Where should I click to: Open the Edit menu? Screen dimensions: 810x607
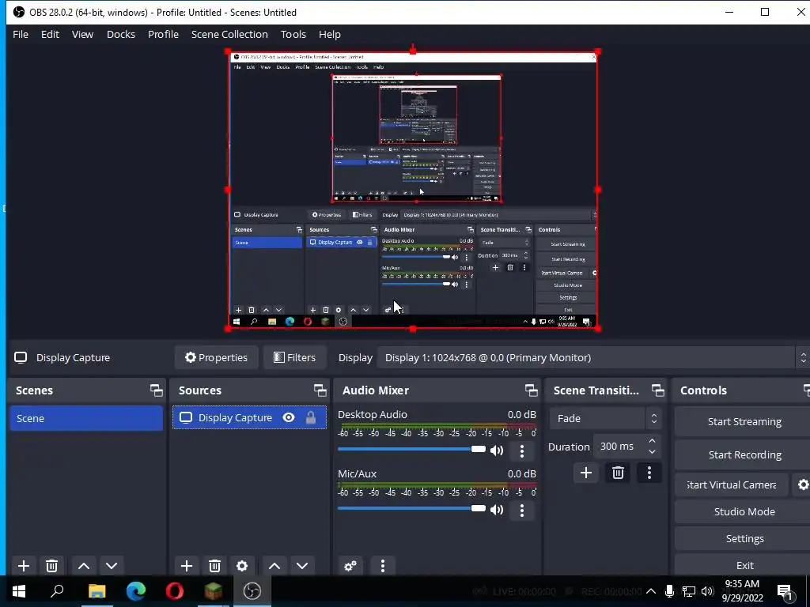coord(50,35)
